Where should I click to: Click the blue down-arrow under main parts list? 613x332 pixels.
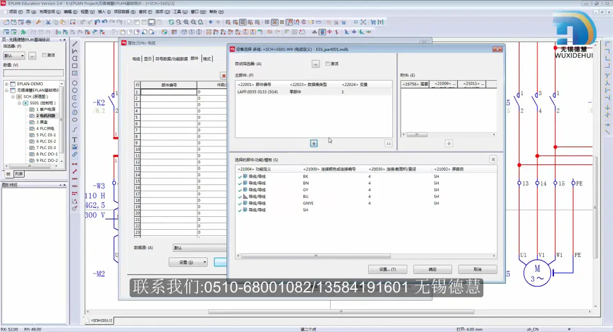point(314,143)
